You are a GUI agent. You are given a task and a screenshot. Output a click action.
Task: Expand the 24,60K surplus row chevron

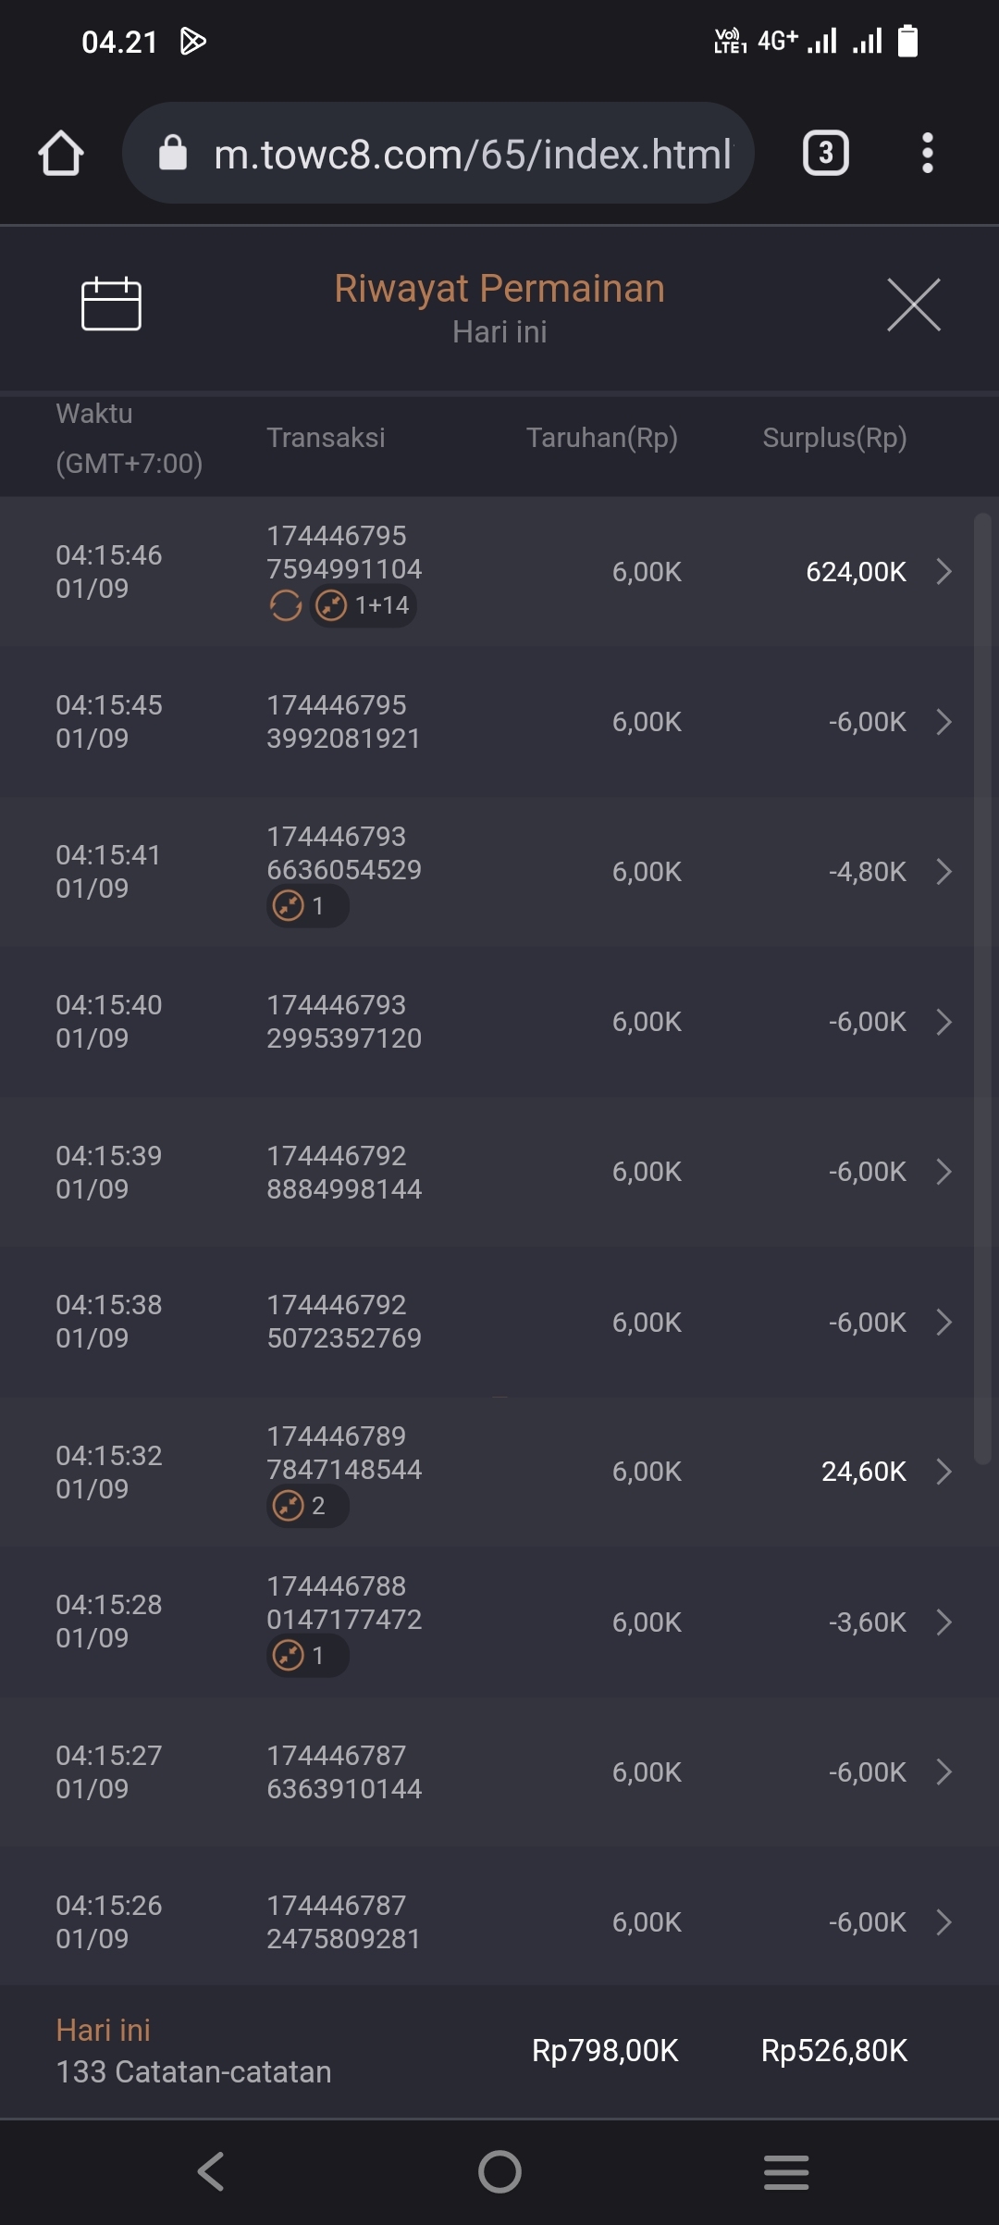point(943,1472)
